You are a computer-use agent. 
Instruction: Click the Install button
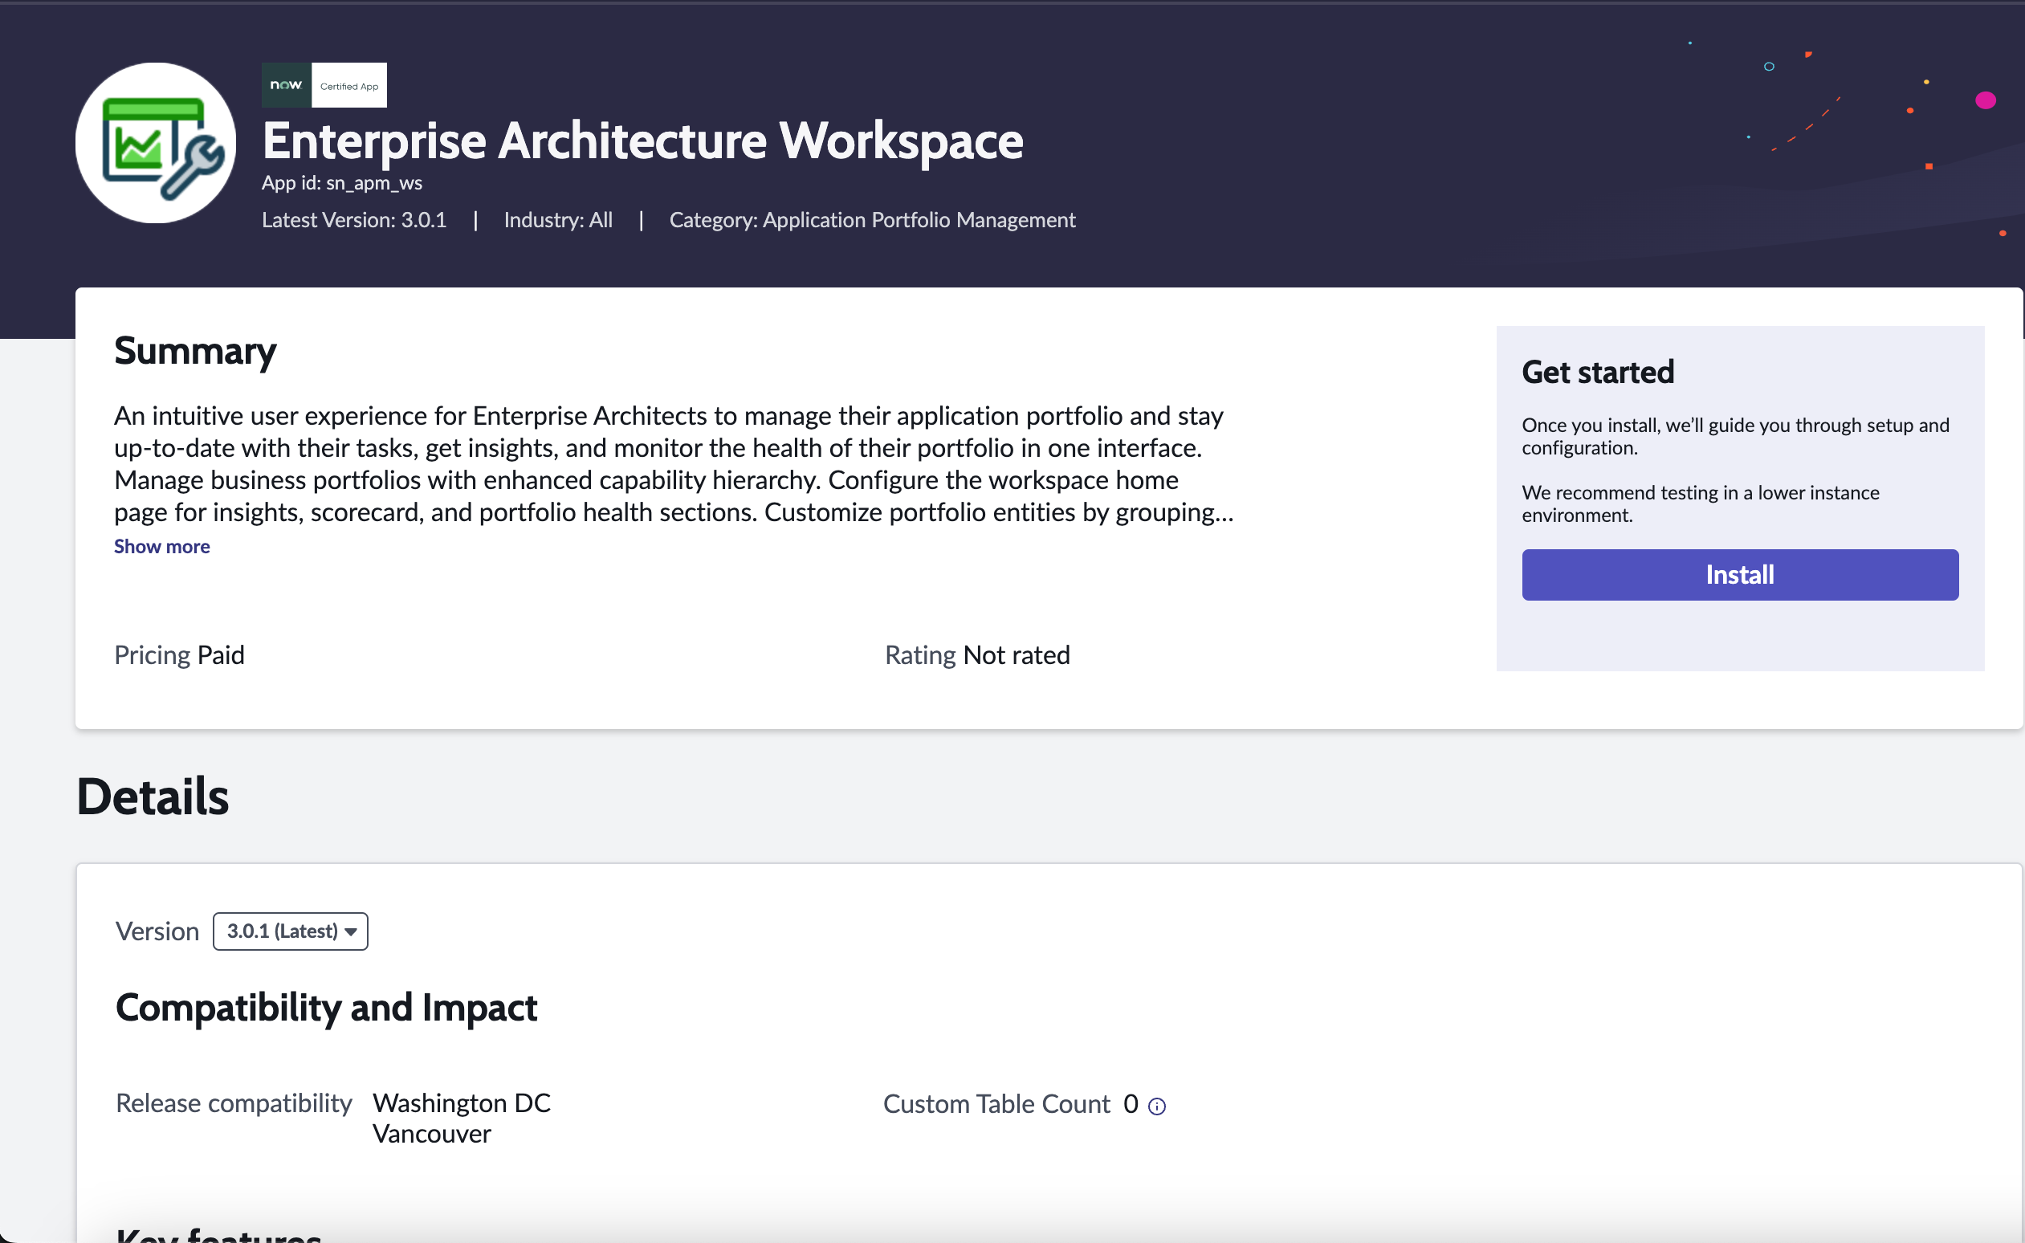click(1740, 575)
